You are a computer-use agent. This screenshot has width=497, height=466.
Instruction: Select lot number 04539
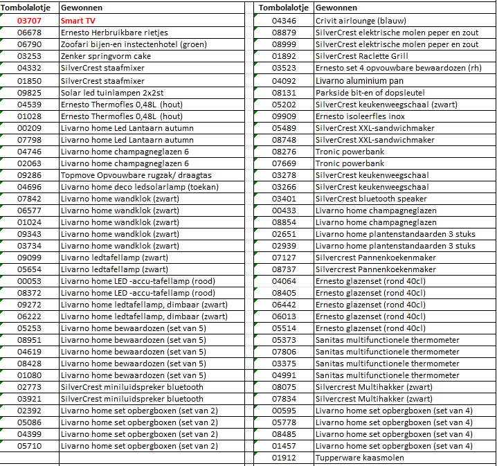[x=29, y=105]
